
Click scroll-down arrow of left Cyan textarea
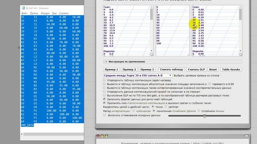click(x=151, y=51)
